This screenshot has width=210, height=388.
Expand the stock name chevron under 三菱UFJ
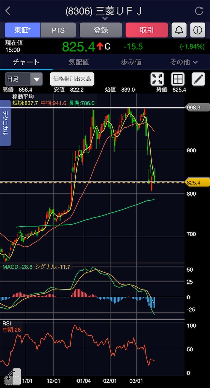pyautogui.click(x=105, y=19)
